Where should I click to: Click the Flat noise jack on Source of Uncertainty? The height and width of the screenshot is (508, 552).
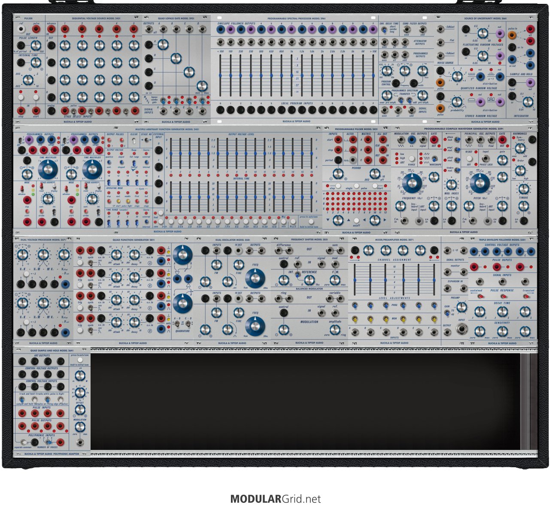(x=440, y=43)
